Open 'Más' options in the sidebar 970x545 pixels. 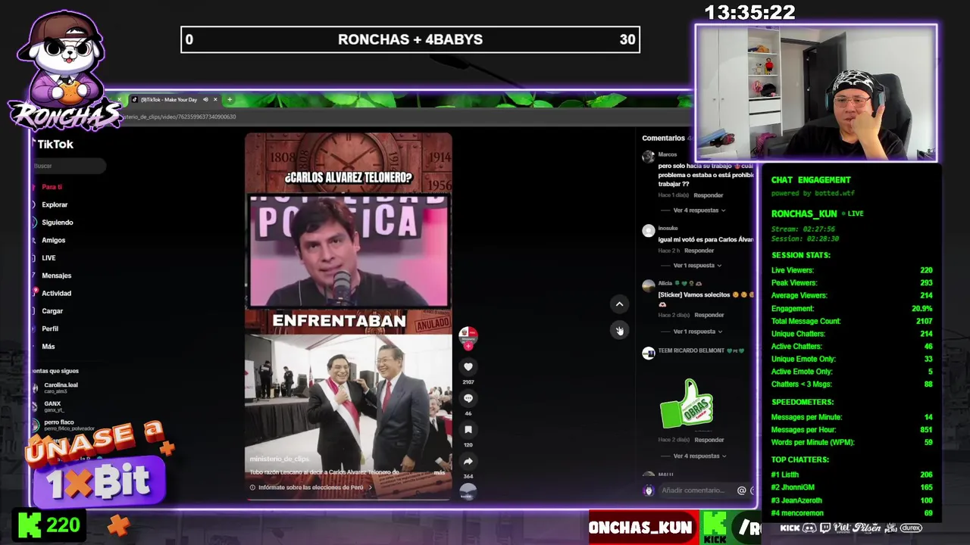click(48, 347)
